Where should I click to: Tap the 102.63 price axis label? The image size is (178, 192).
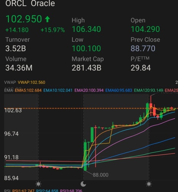13,110
